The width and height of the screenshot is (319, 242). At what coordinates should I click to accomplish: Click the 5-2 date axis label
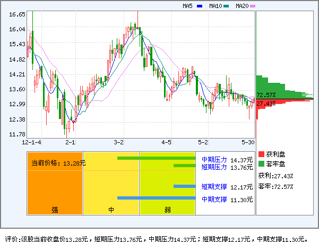point(203,142)
